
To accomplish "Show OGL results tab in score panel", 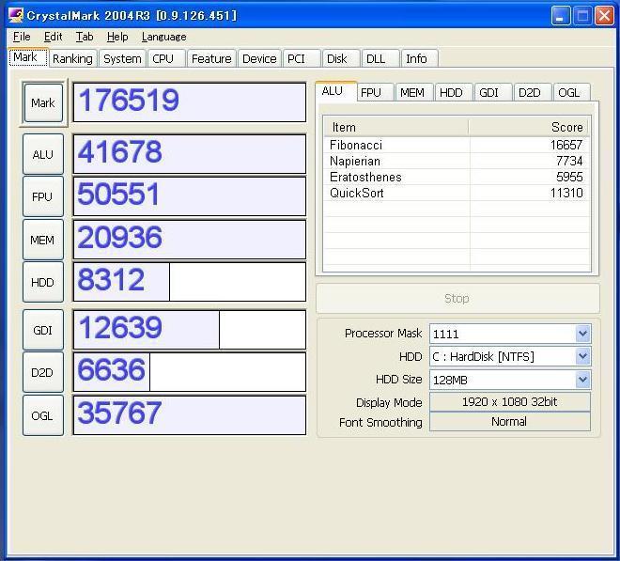I will pos(572,93).
